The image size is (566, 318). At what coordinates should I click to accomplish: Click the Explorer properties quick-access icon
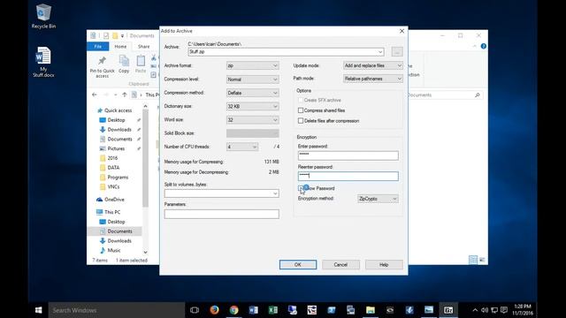(x=106, y=35)
